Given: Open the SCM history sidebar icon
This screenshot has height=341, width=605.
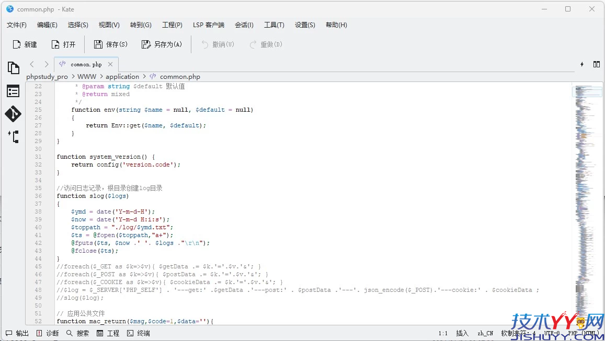Looking at the screenshot, I should pyautogui.click(x=13, y=137).
